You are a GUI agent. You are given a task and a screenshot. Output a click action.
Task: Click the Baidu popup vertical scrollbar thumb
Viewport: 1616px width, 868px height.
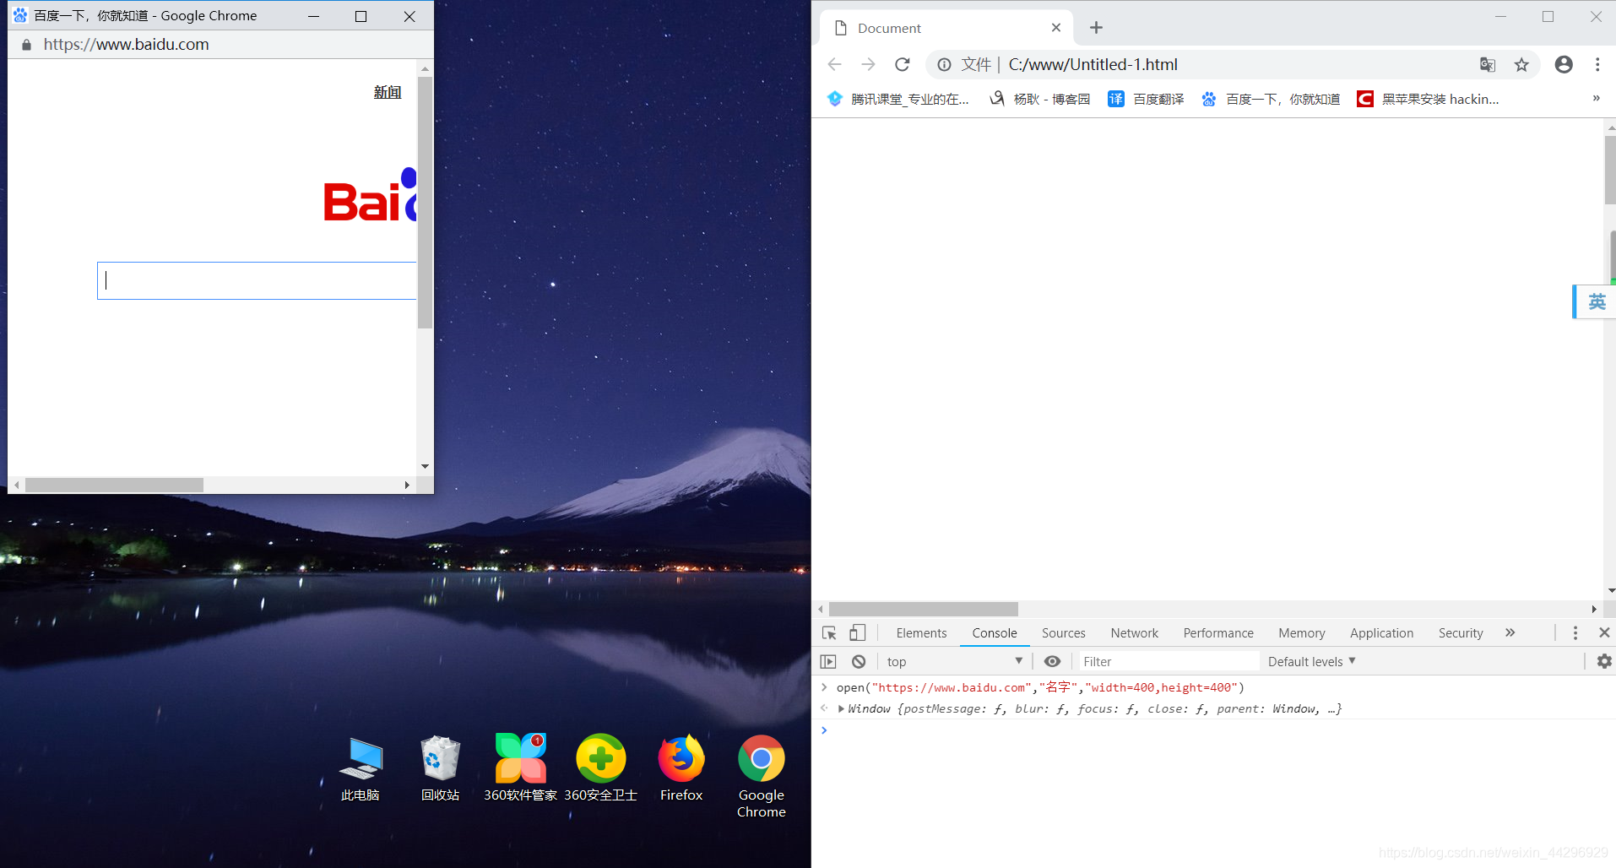click(x=425, y=203)
